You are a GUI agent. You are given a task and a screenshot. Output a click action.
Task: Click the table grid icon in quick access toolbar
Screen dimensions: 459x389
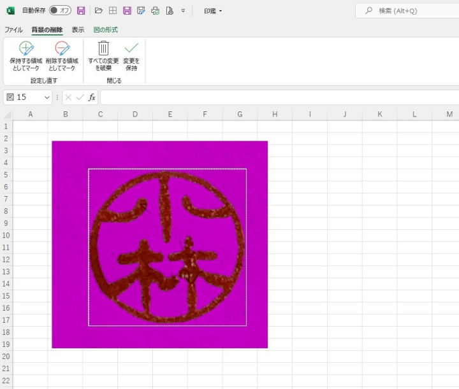[x=113, y=11]
